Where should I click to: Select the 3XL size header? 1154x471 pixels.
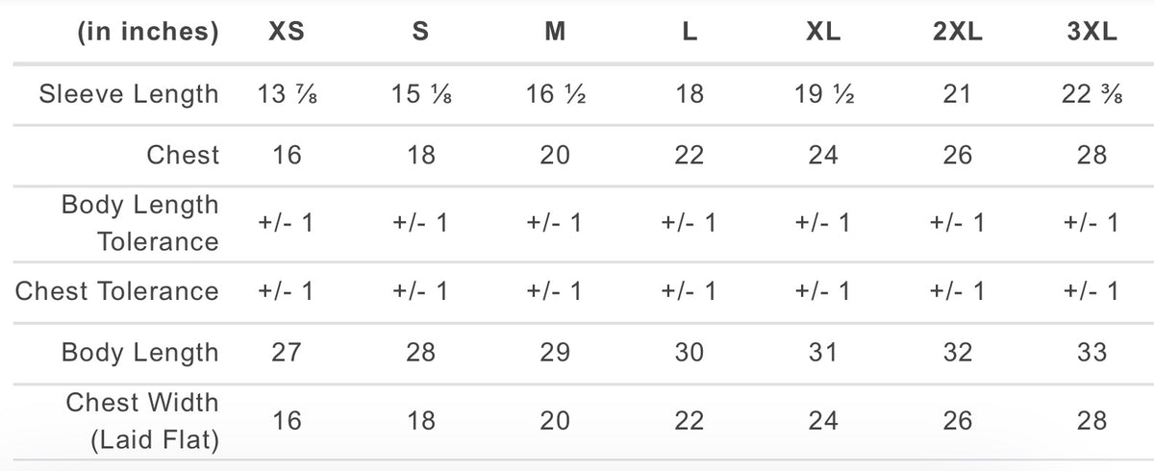1091,32
